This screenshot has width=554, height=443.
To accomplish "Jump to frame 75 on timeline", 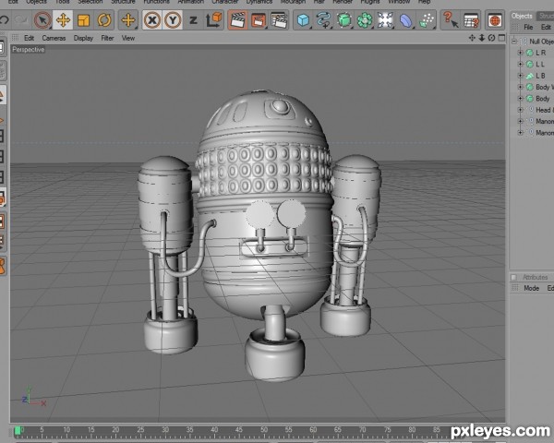I will click(x=387, y=430).
